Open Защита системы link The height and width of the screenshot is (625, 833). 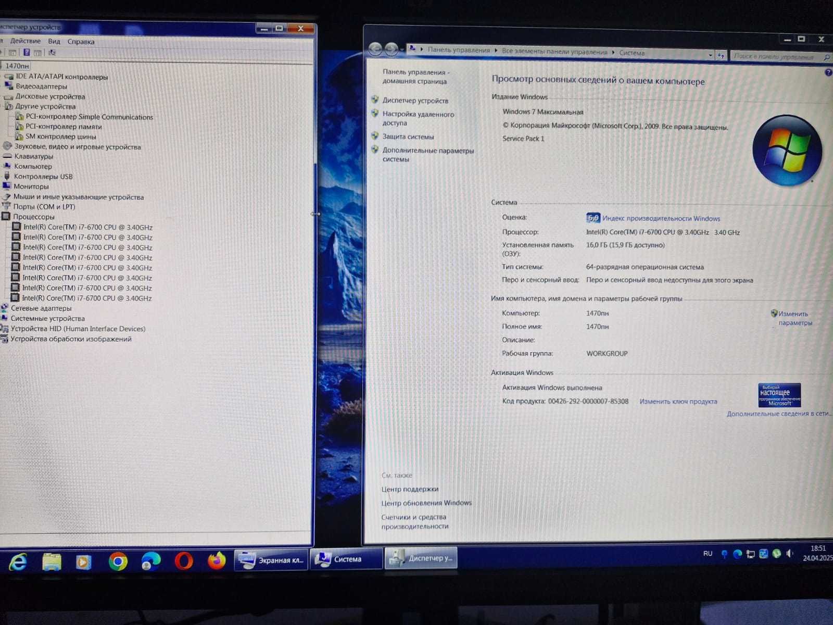(x=408, y=136)
